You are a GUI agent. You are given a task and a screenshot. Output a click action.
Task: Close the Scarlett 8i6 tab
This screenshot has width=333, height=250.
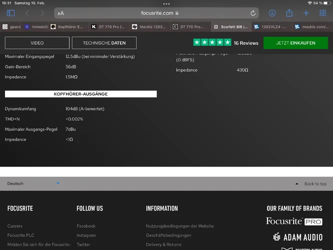216,26
